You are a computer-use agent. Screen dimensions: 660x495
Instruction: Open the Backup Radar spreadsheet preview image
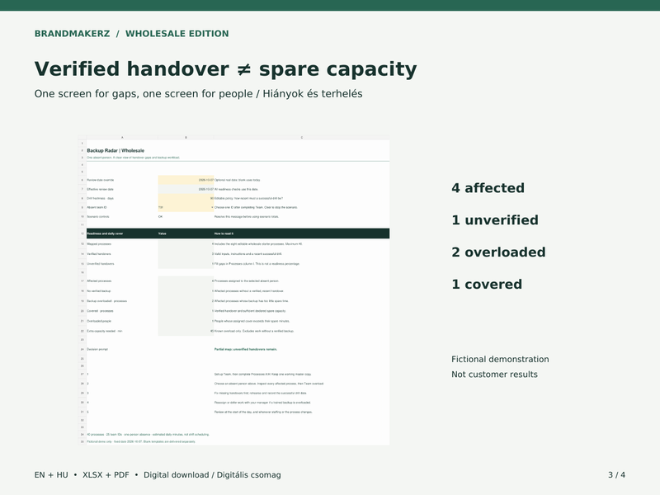point(234,290)
